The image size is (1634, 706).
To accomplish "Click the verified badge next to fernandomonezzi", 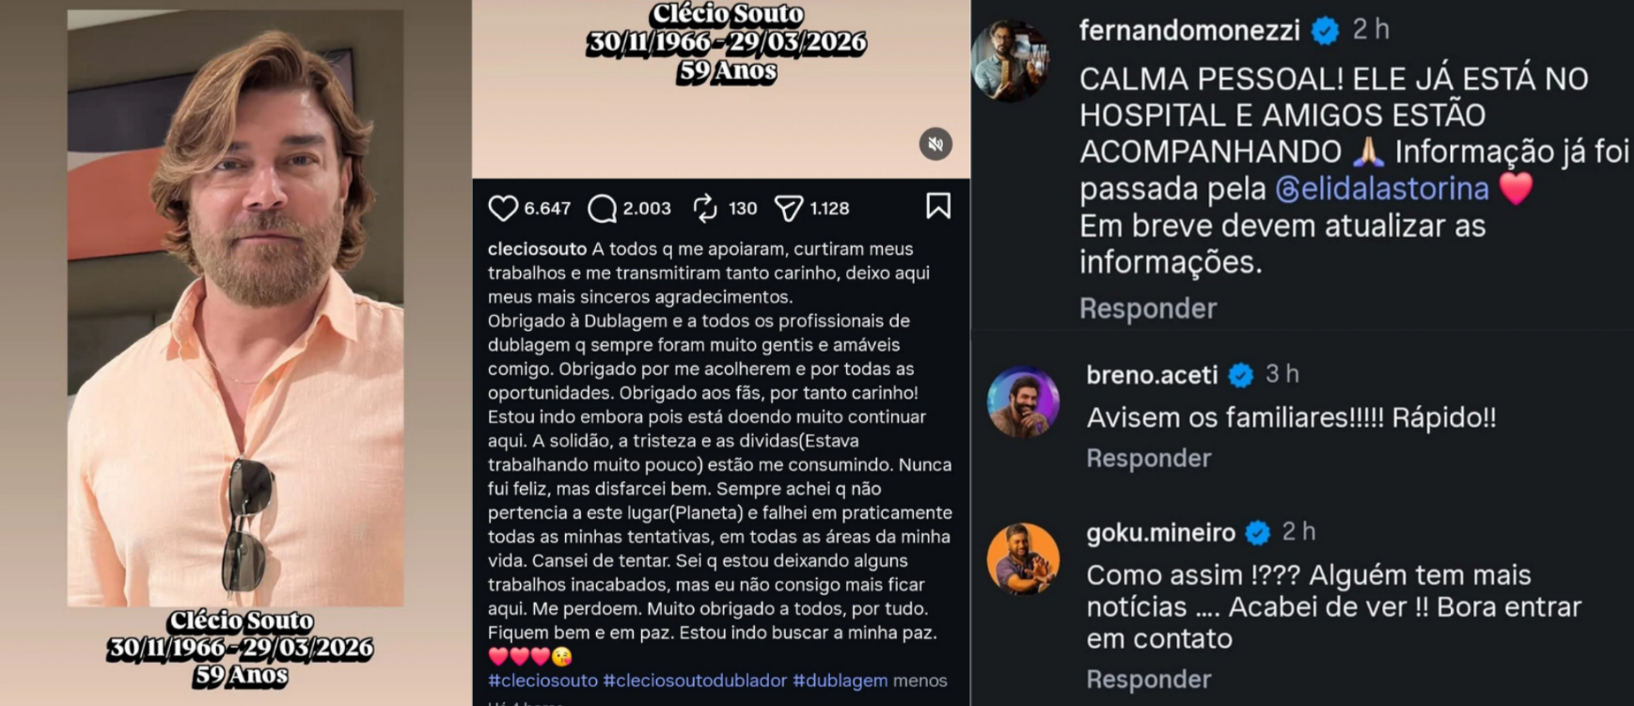I will pos(1325,31).
